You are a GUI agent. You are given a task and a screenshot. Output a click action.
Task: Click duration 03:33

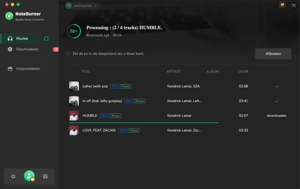(x=243, y=130)
